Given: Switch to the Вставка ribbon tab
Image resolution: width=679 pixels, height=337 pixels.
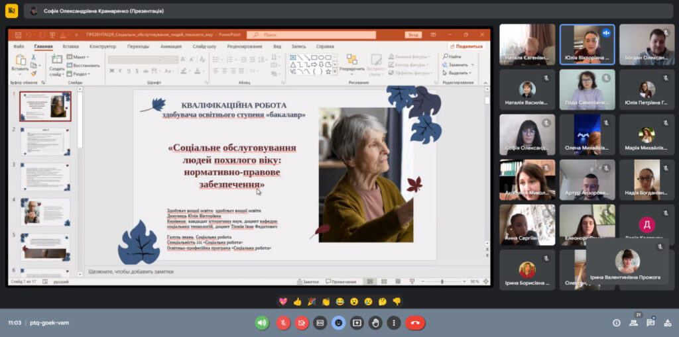Looking at the screenshot, I should pyautogui.click(x=70, y=46).
